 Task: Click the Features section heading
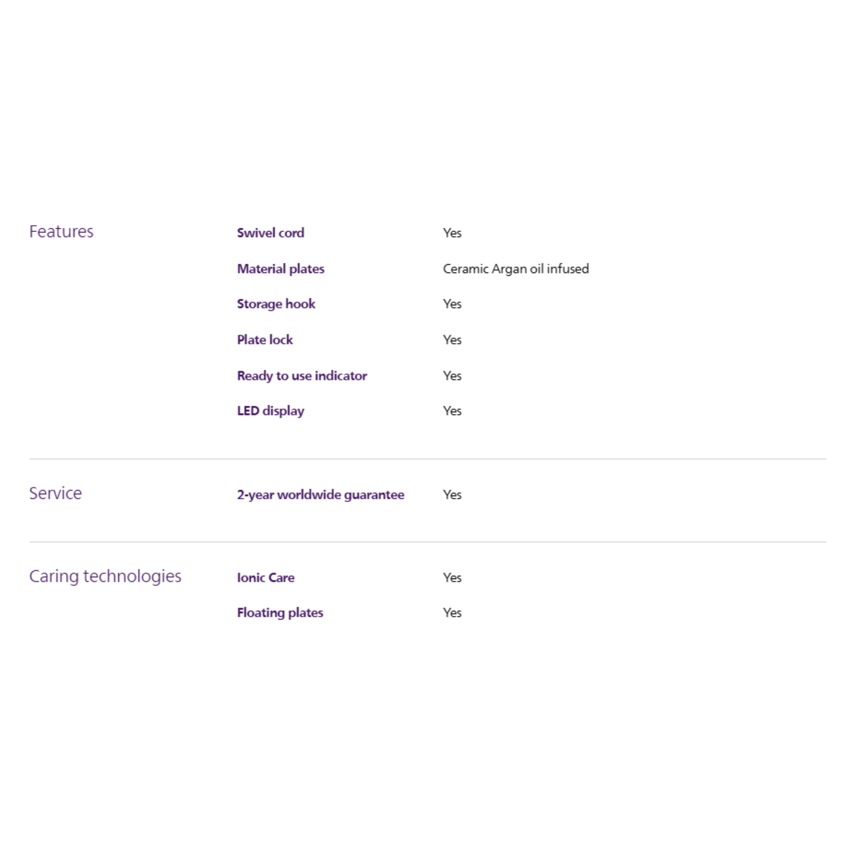61,232
